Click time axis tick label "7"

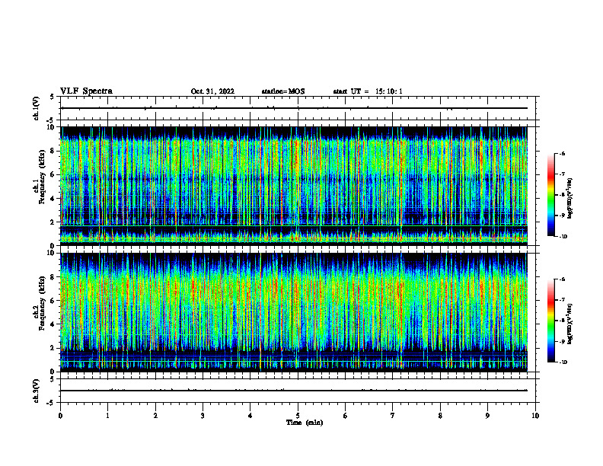393,416
